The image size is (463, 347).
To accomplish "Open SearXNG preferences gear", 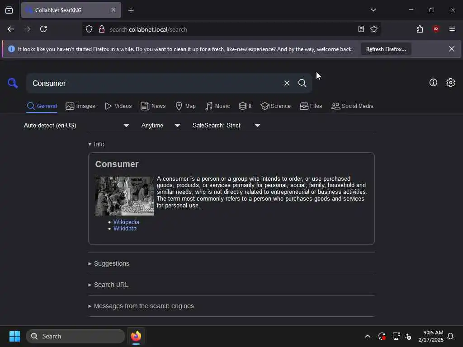I will 451,83.
